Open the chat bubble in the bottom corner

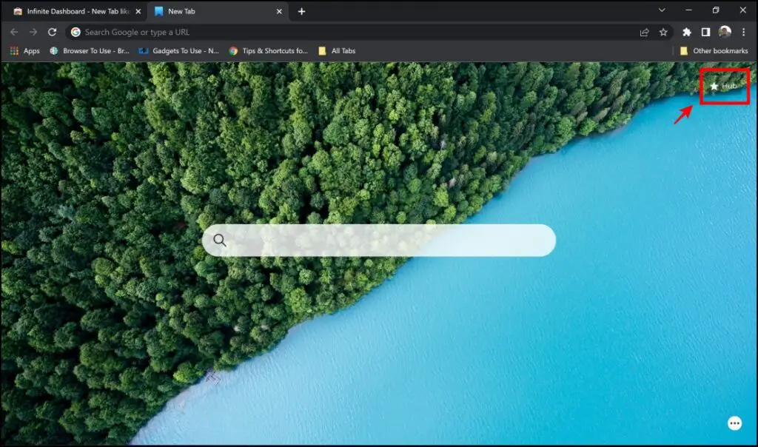tap(734, 423)
